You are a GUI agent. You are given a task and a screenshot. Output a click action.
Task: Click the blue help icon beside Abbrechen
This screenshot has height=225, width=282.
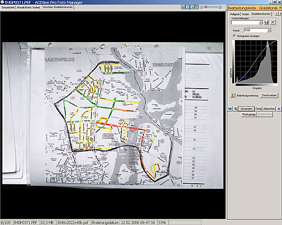279,108
